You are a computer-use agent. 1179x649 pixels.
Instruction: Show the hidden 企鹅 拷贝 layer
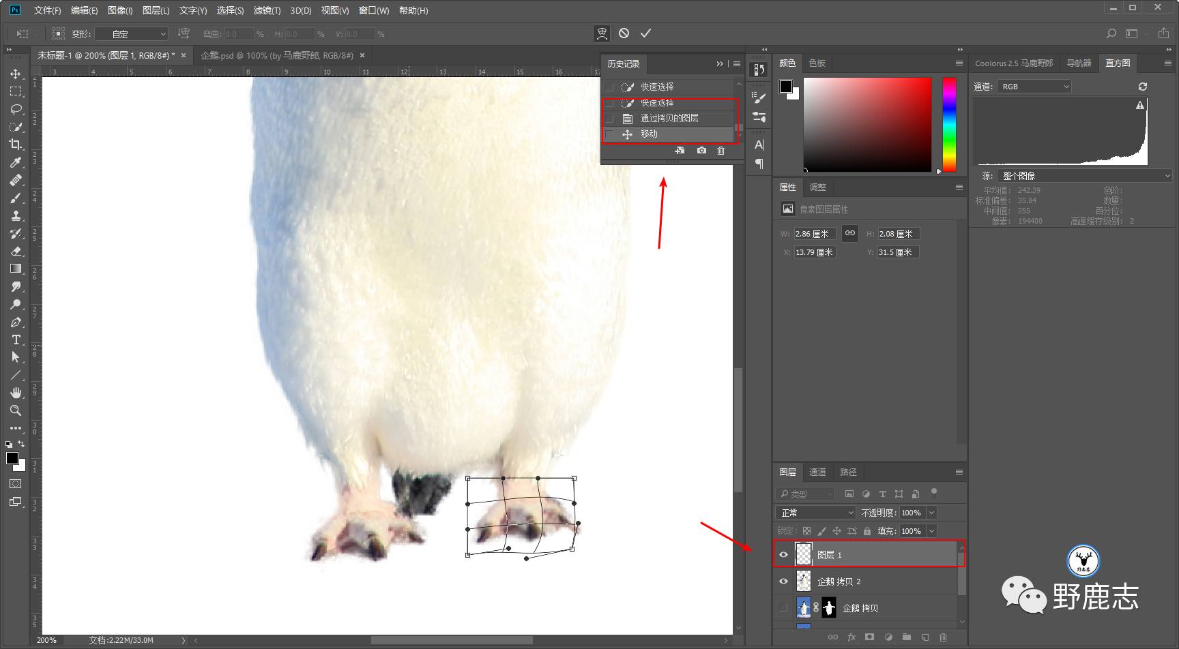(x=783, y=608)
